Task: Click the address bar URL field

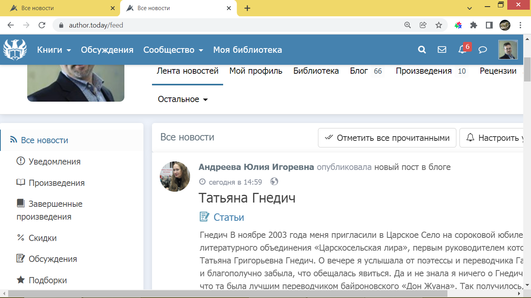Action: (x=233, y=25)
